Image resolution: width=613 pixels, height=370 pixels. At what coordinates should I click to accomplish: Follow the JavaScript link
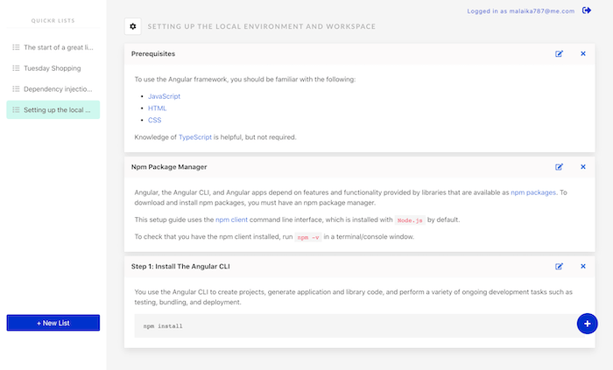coord(164,96)
